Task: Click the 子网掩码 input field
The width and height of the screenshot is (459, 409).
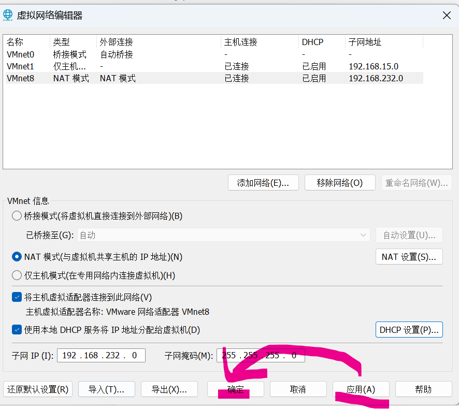Action: pos(261,355)
